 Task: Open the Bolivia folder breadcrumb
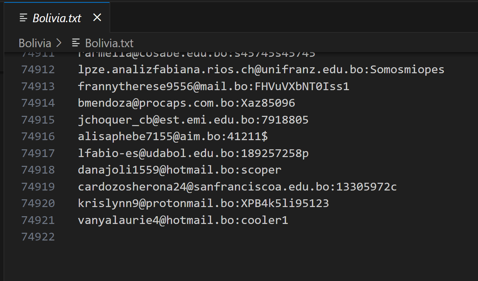(x=35, y=43)
